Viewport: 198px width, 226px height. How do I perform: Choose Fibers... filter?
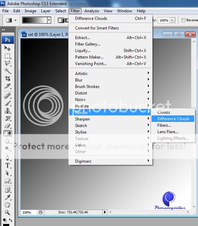point(173,125)
